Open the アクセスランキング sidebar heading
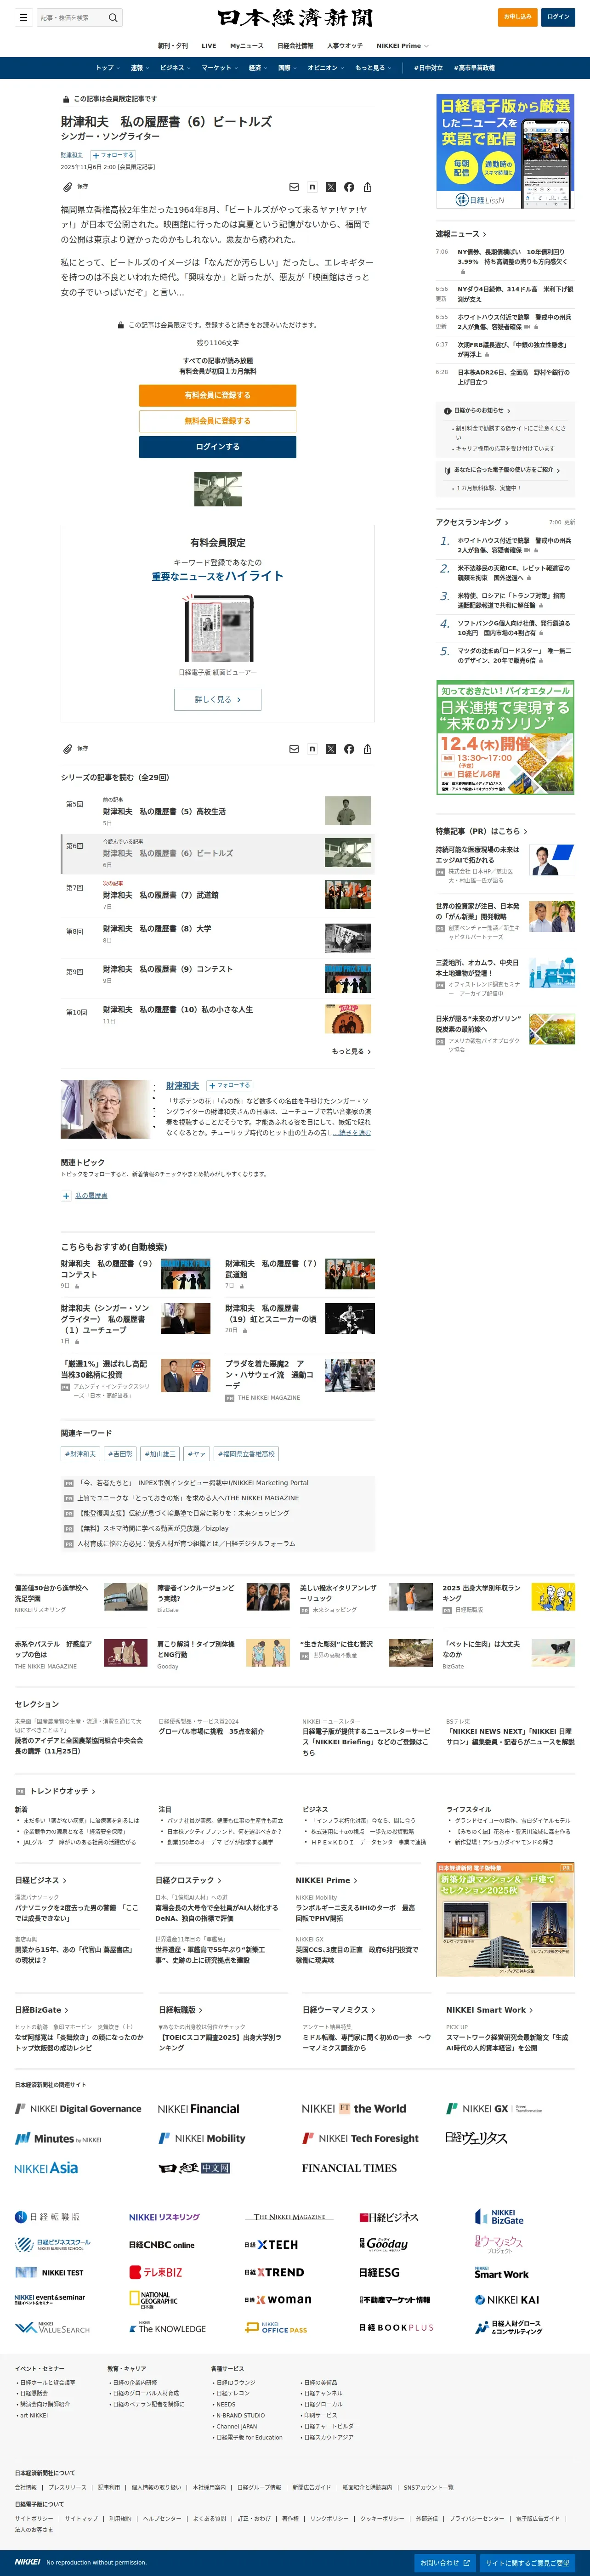Viewport: 590px width, 2576px height. [x=472, y=522]
